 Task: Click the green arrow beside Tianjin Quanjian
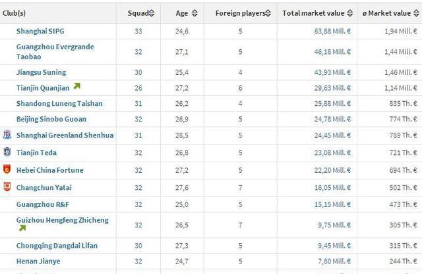point(76,86)
